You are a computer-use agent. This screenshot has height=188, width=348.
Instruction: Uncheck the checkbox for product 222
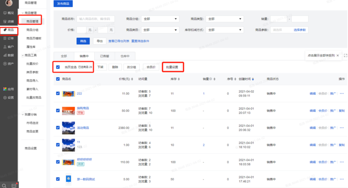[x=58, y=94]
